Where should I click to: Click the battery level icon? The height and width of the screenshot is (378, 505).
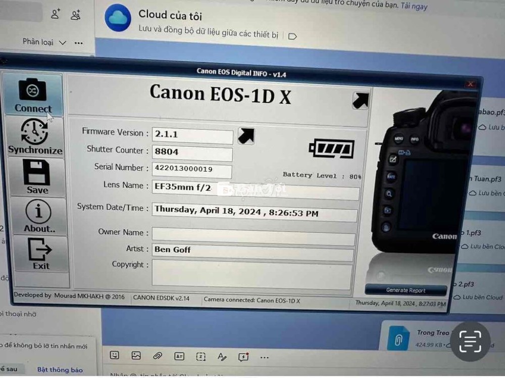click(331, 149)
